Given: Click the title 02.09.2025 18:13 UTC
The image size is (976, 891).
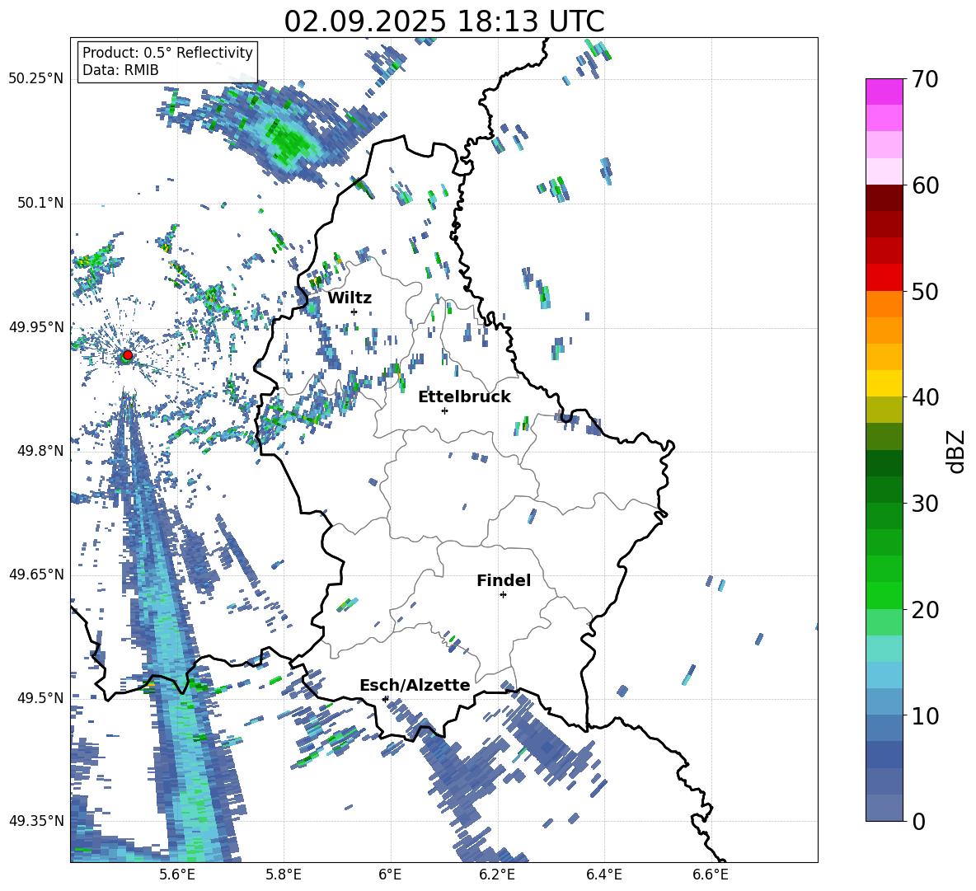Looking at the screenshot, I should (x=444, y=21).
